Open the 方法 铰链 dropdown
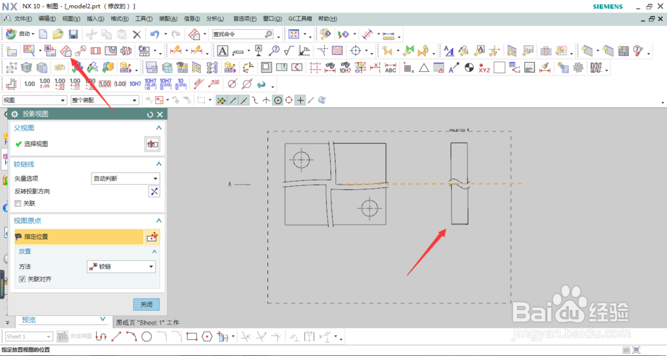 tap(121, 267)
